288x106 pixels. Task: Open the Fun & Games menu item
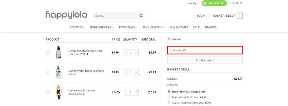[x=179, y=28]
